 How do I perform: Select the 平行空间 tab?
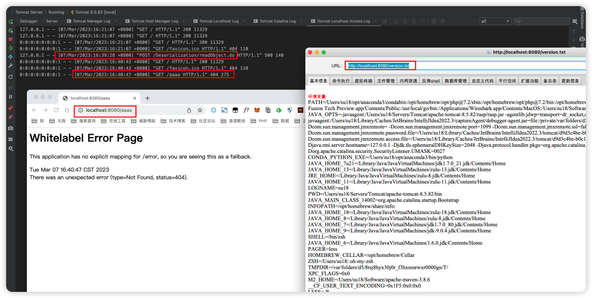(507, 81)
